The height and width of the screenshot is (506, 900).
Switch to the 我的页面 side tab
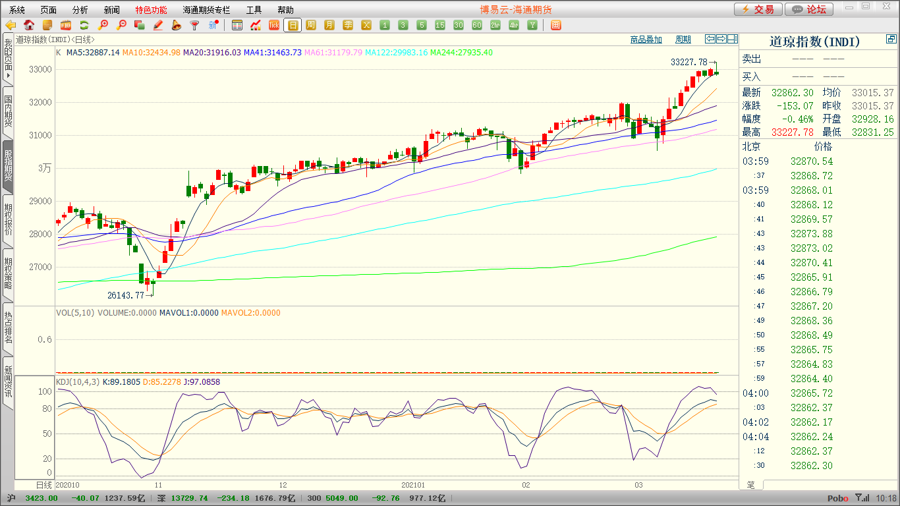click(8, 59)
